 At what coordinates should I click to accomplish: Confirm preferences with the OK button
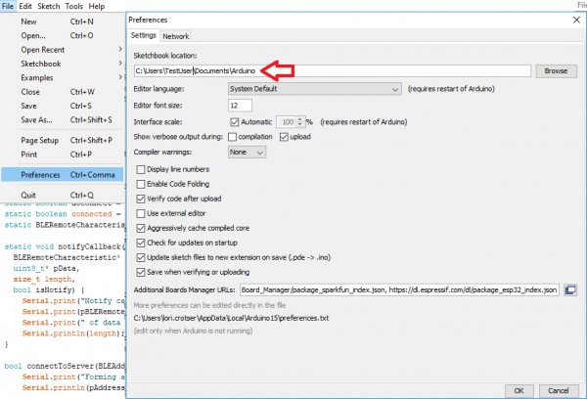click(x=519, y=391)
